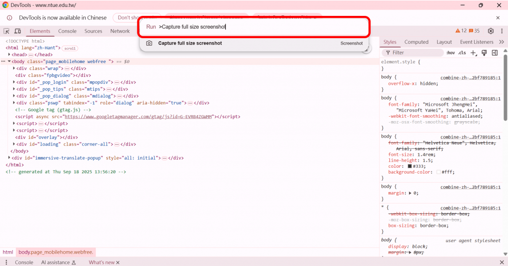Close the What's new drawer tab
The height and width of the screenshot is (266, 508).
[118, 263]
